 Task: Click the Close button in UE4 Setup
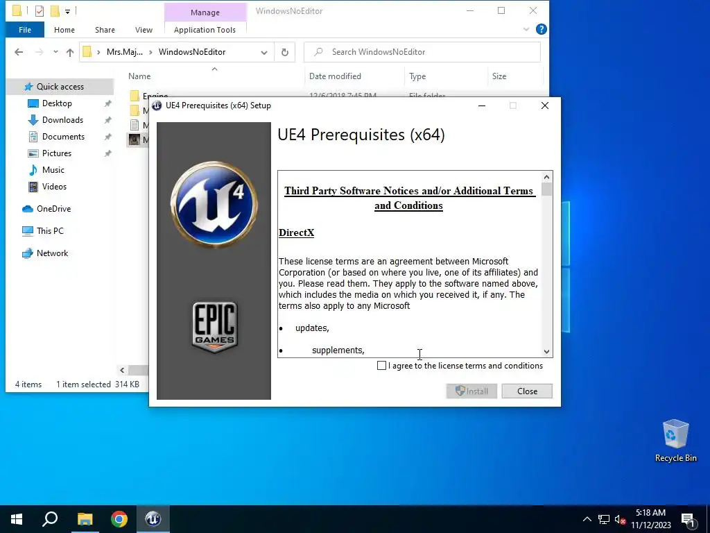coord(527,391)
